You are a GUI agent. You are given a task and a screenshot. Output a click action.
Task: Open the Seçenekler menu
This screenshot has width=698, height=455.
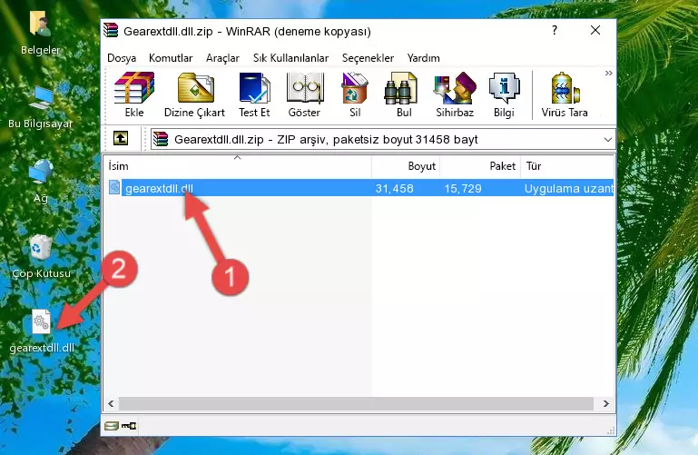pos(368,58)
